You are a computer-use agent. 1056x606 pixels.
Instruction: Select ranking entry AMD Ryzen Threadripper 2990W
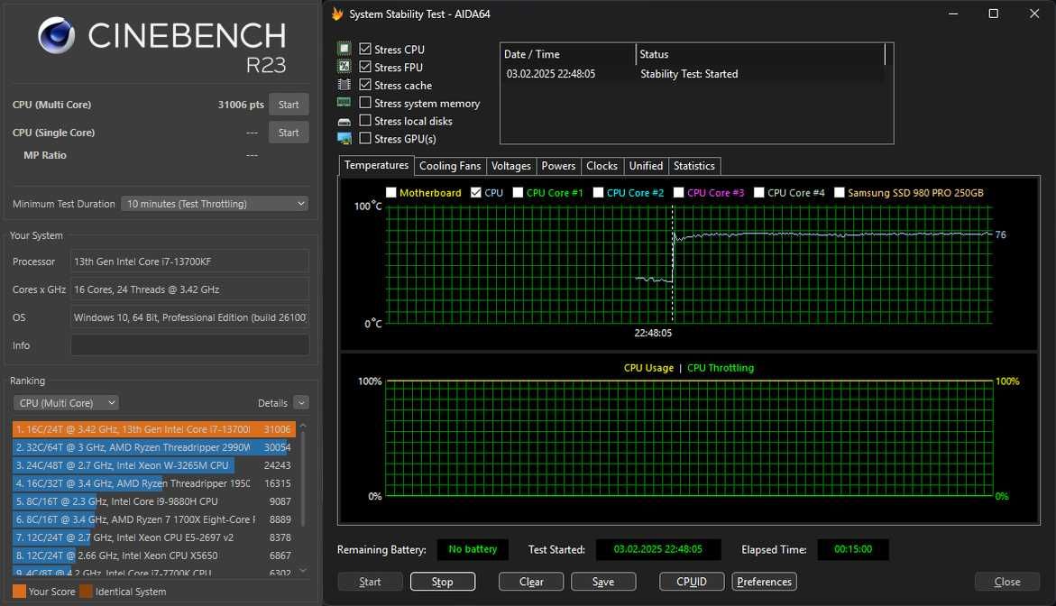[x=153, y=447]
